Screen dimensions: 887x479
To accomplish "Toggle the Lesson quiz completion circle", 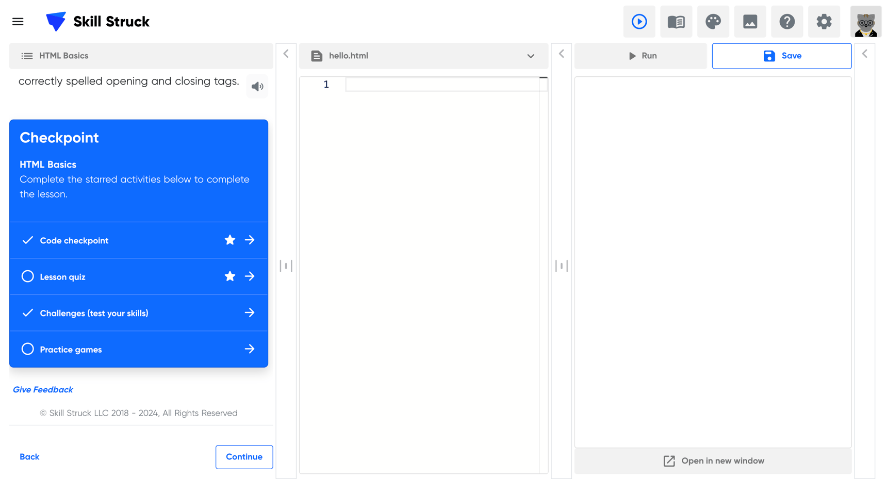I will (28, 276).
